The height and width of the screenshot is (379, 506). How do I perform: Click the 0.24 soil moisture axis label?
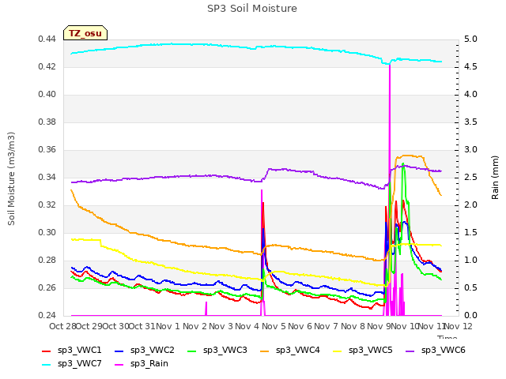[47, 316]
